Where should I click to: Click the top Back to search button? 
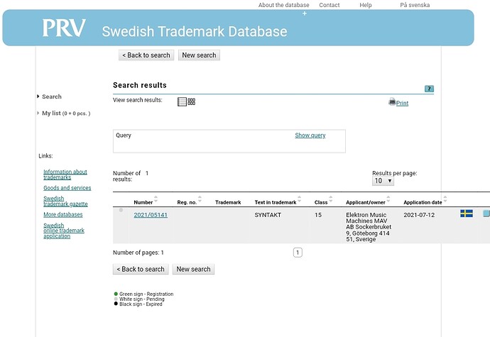(x=146, y=55)
